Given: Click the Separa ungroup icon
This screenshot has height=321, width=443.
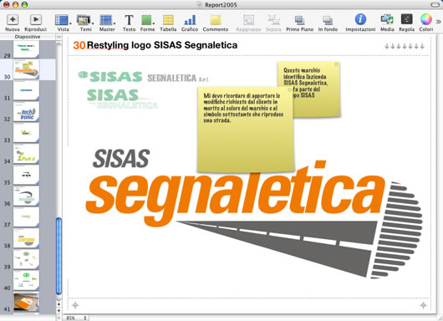Looking at the screenshot, I should point(273,20).
